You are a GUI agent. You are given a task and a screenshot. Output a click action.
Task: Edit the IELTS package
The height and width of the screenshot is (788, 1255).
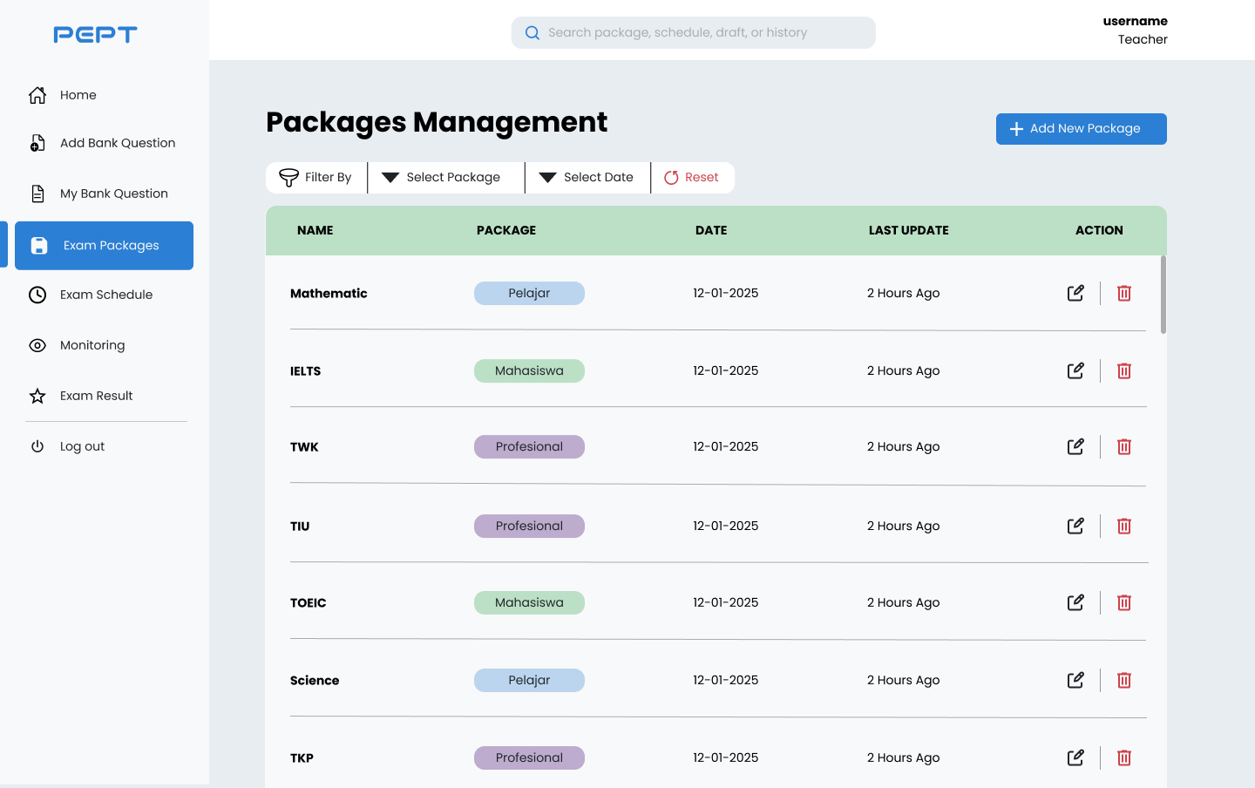click(x=1075, y=370)
